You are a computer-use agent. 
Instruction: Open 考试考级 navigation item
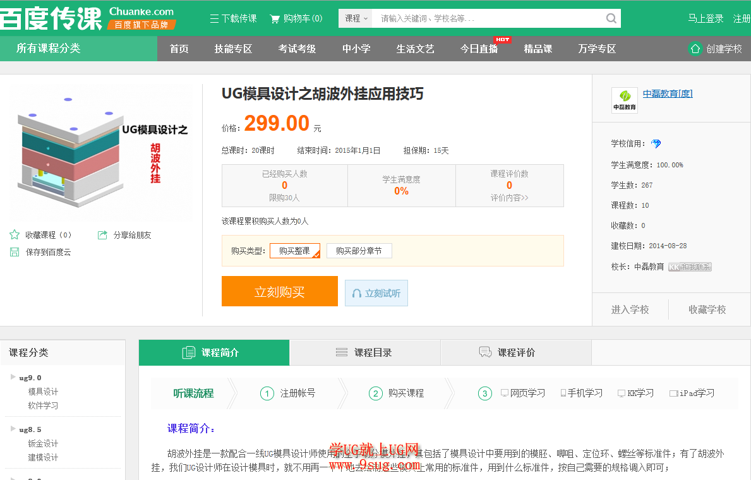297,49
